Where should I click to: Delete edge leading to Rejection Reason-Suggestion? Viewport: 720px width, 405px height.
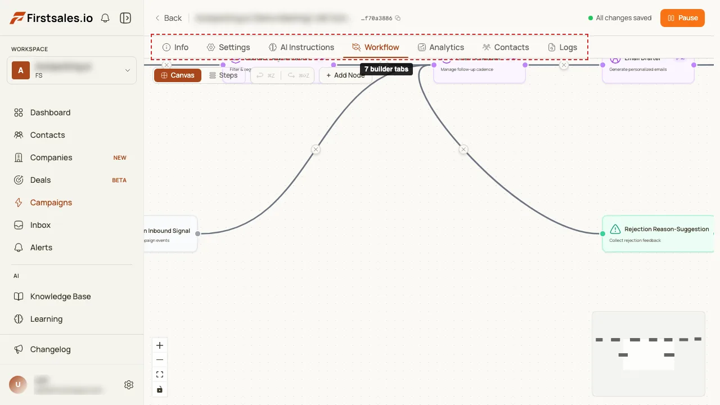(x=463, y=150)
